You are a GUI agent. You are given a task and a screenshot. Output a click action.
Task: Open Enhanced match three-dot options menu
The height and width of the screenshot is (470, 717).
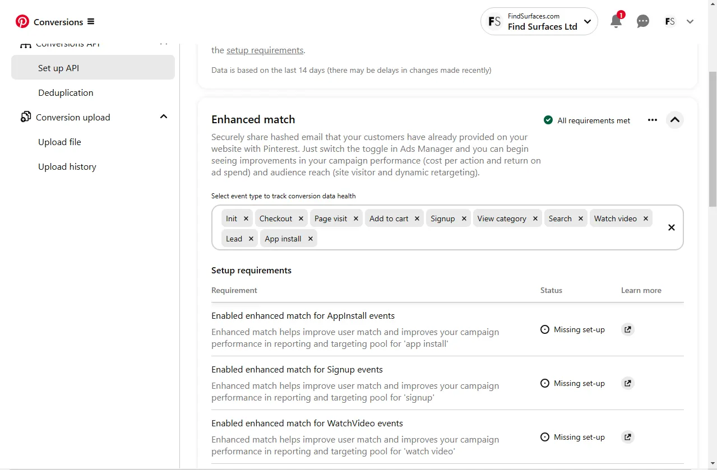click(x=653, y=120)
